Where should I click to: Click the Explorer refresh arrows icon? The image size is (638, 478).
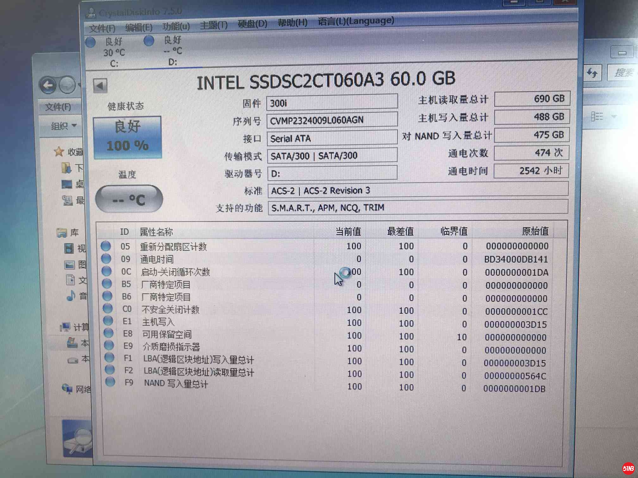point(592,73)
